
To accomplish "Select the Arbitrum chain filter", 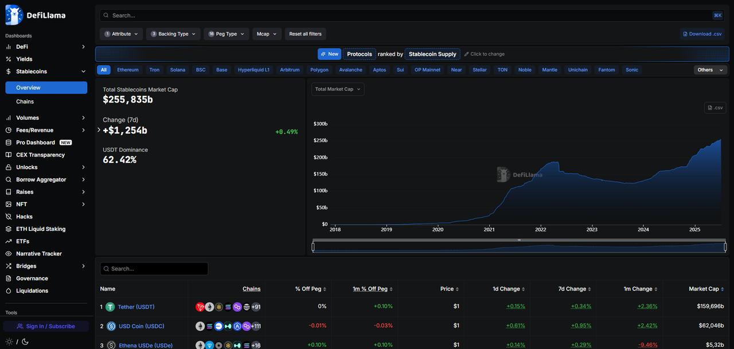I will 290,70.
